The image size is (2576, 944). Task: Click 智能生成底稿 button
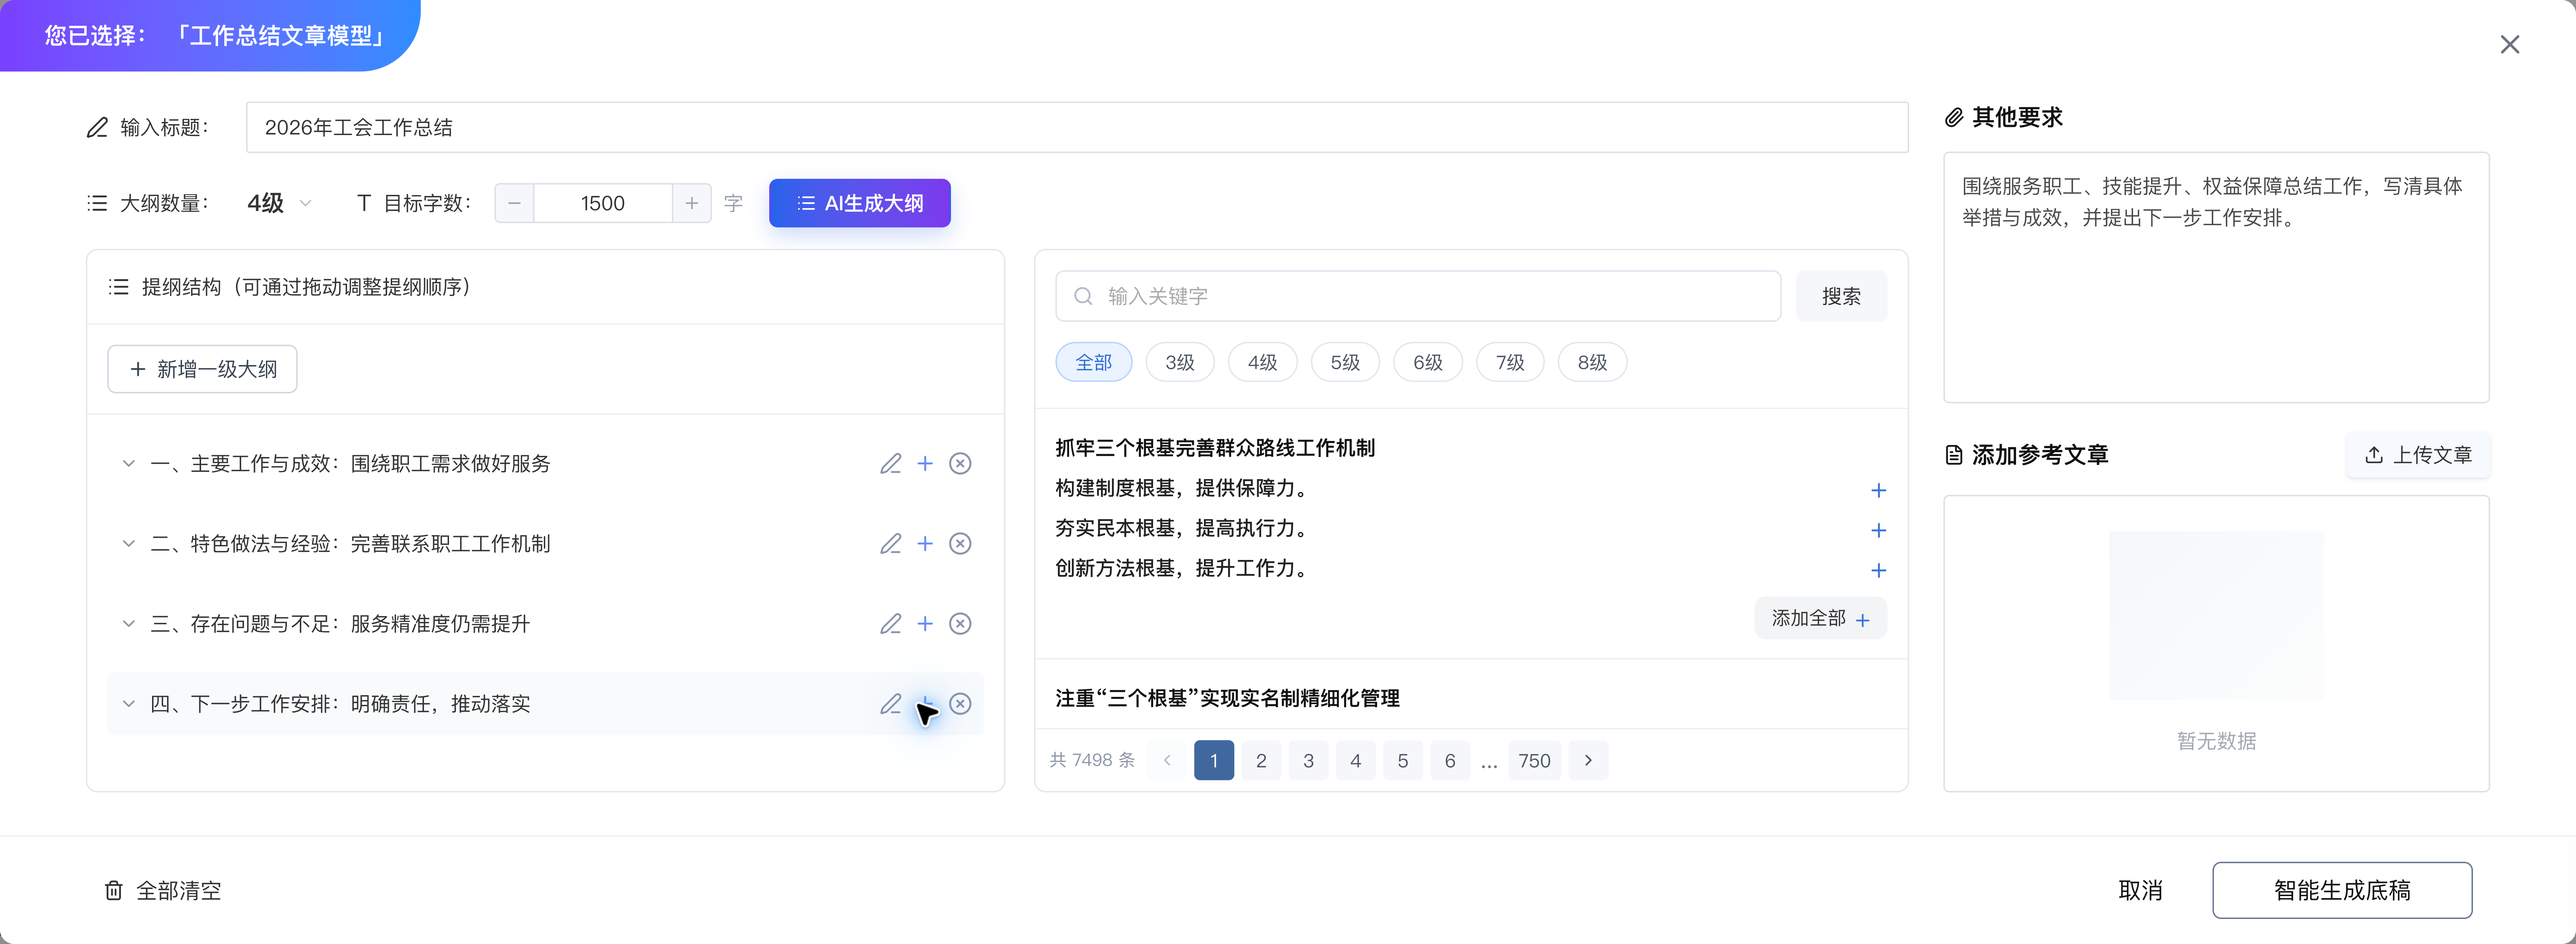tap(2342, 890)
